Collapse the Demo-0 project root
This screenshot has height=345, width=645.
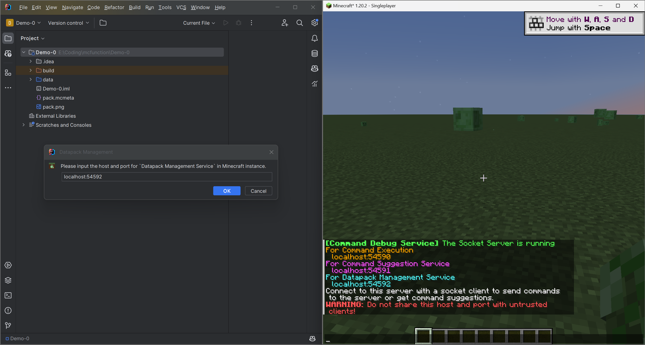[x=24, y=52]
